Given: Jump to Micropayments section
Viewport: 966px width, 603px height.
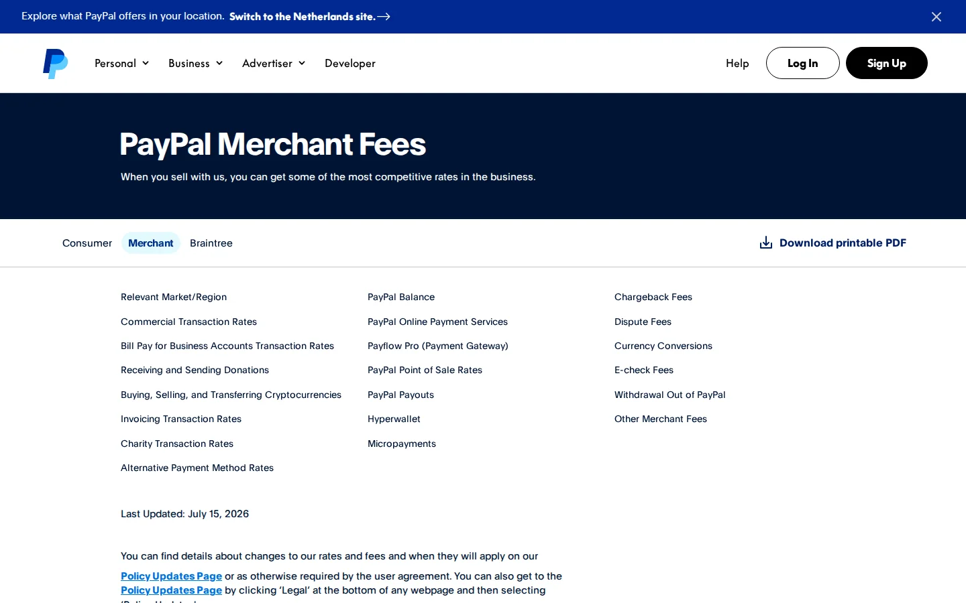Looking at the screenshot, I should click(402, 444).
